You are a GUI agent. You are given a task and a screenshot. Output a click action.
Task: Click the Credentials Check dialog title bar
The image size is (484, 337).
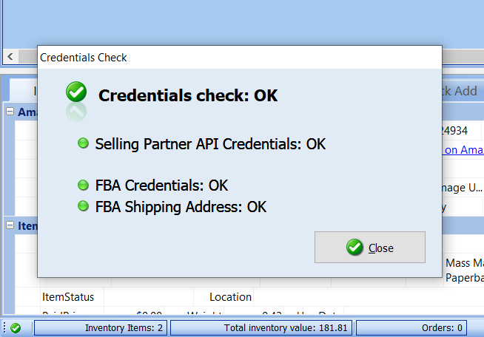pos(240,58)
